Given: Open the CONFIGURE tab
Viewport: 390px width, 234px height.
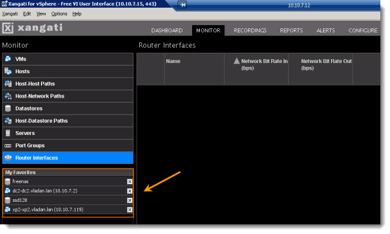Looking at the screenshot, I should (x=363, y=30).
